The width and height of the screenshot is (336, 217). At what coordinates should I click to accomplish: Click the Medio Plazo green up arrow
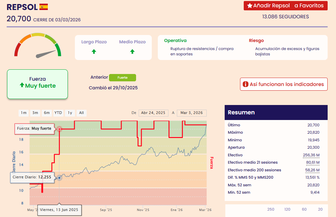[x=132, y=51]
